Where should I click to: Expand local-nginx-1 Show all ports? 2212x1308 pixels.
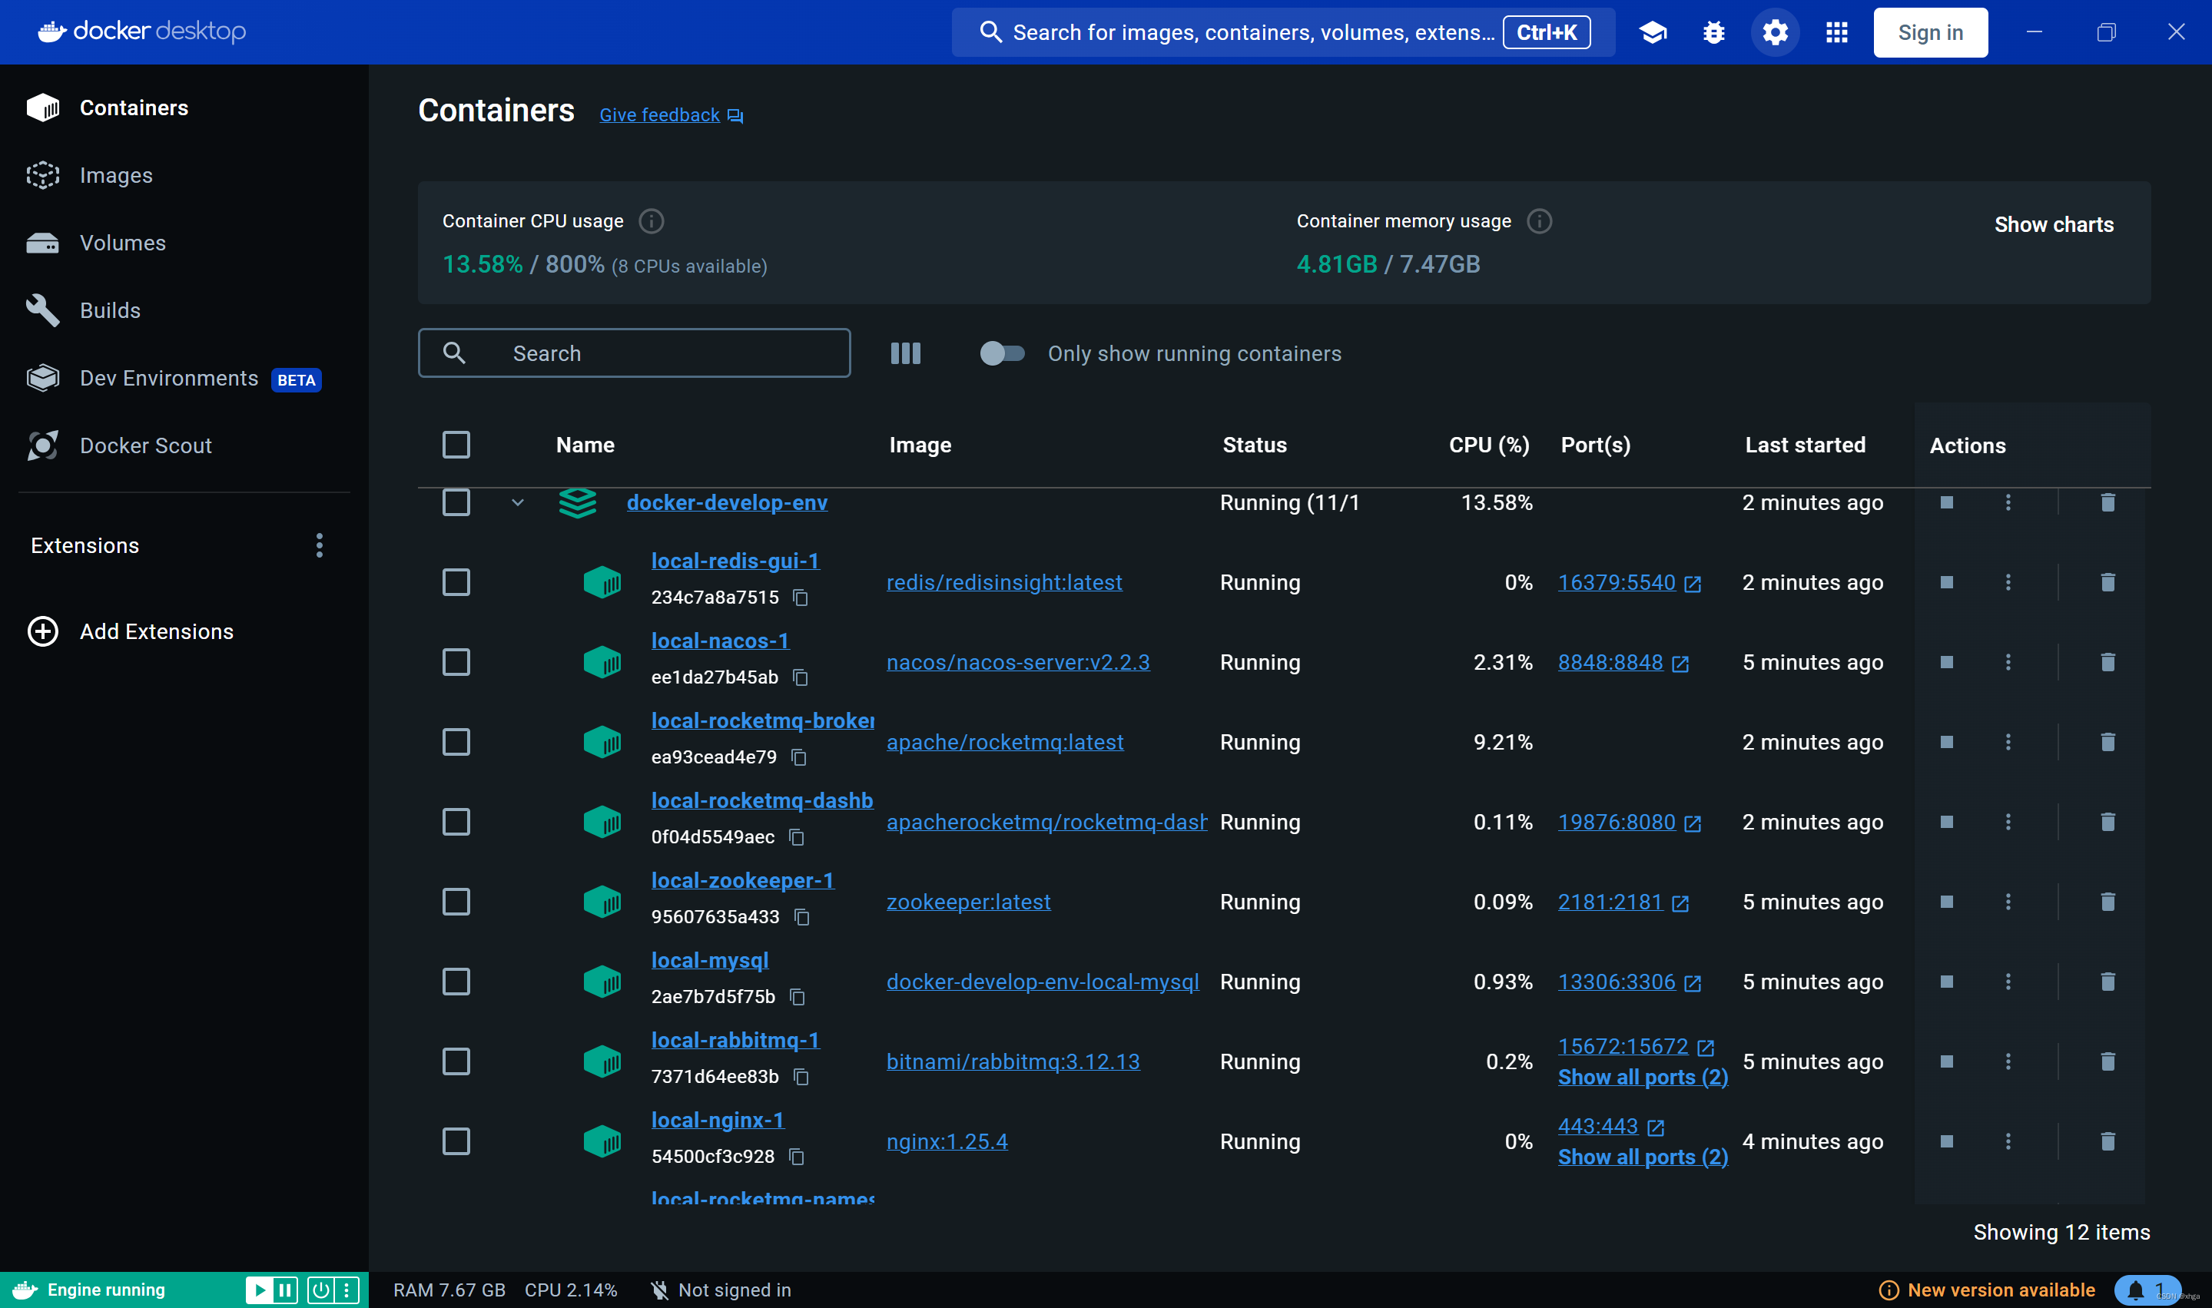coord(1642,1157)
